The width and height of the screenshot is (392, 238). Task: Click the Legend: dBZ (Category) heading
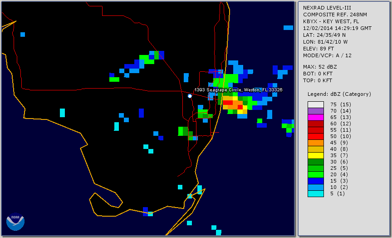pos(339,94)
